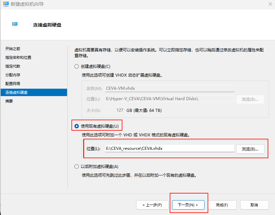Click the 新建虚拟机向导 window title
This screenshot has height=215, width=275.
point(27,4)
